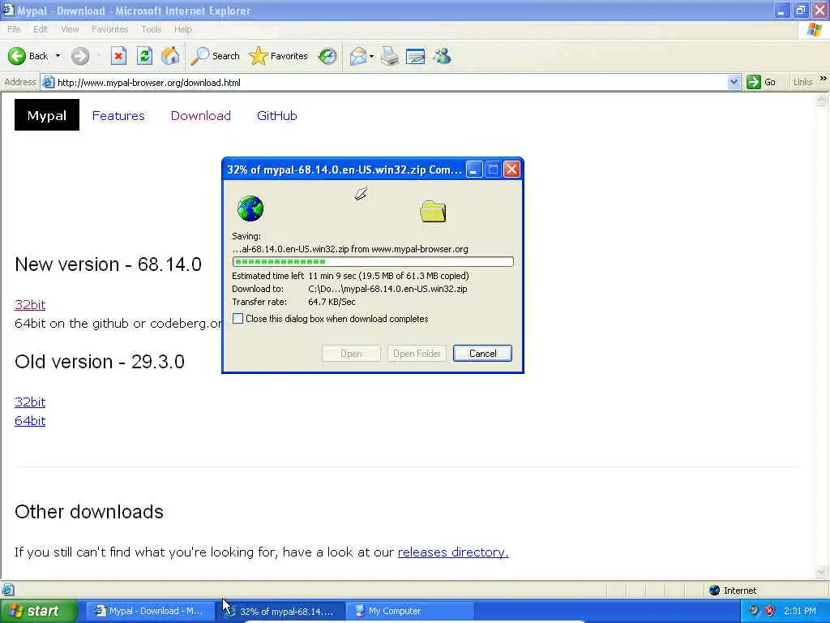
Task: Click the Start button
Action: point(38,611)
